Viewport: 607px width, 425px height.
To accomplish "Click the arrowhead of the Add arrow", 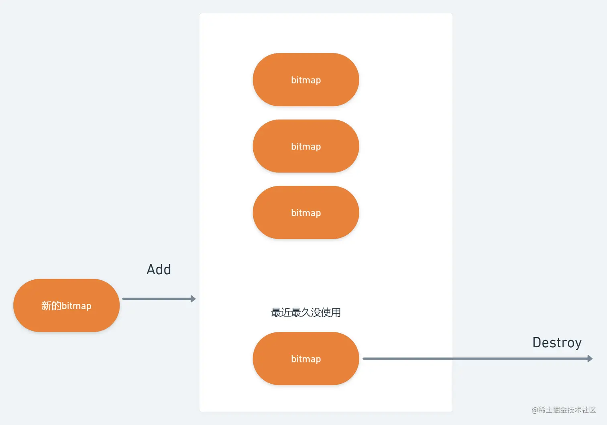I will pos(193,299).
